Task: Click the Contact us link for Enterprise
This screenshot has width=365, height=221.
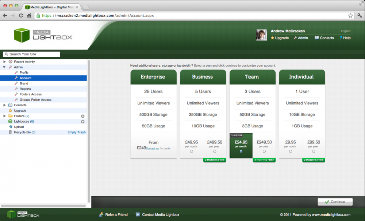Action: pyautogui.click(x=152, y=149)
